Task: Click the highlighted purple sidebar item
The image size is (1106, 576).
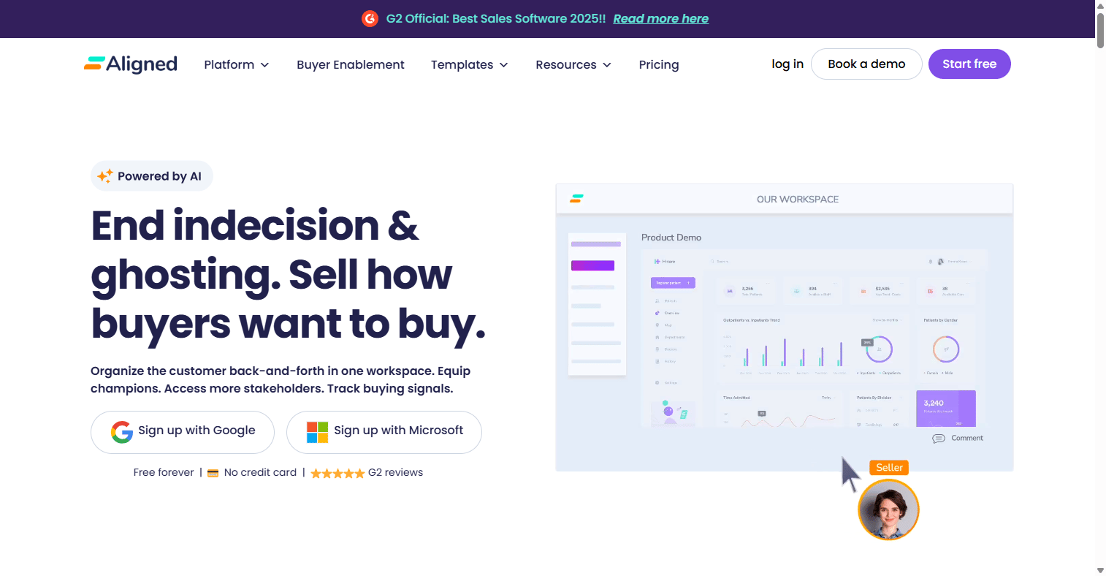Action: coord(592,265)
